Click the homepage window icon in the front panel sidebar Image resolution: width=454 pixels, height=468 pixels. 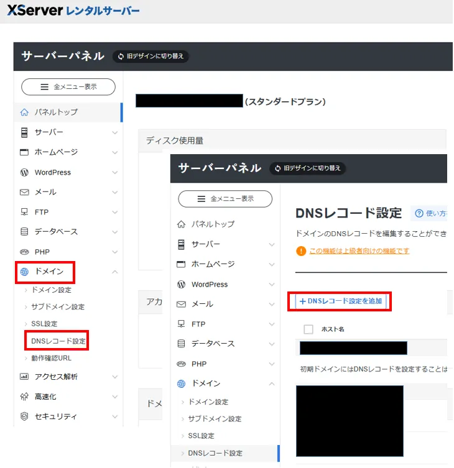pyautogui.click(x=181, y=264)
